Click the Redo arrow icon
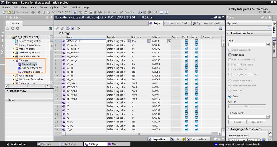This screenshot has width=277, height=147. 66,12
